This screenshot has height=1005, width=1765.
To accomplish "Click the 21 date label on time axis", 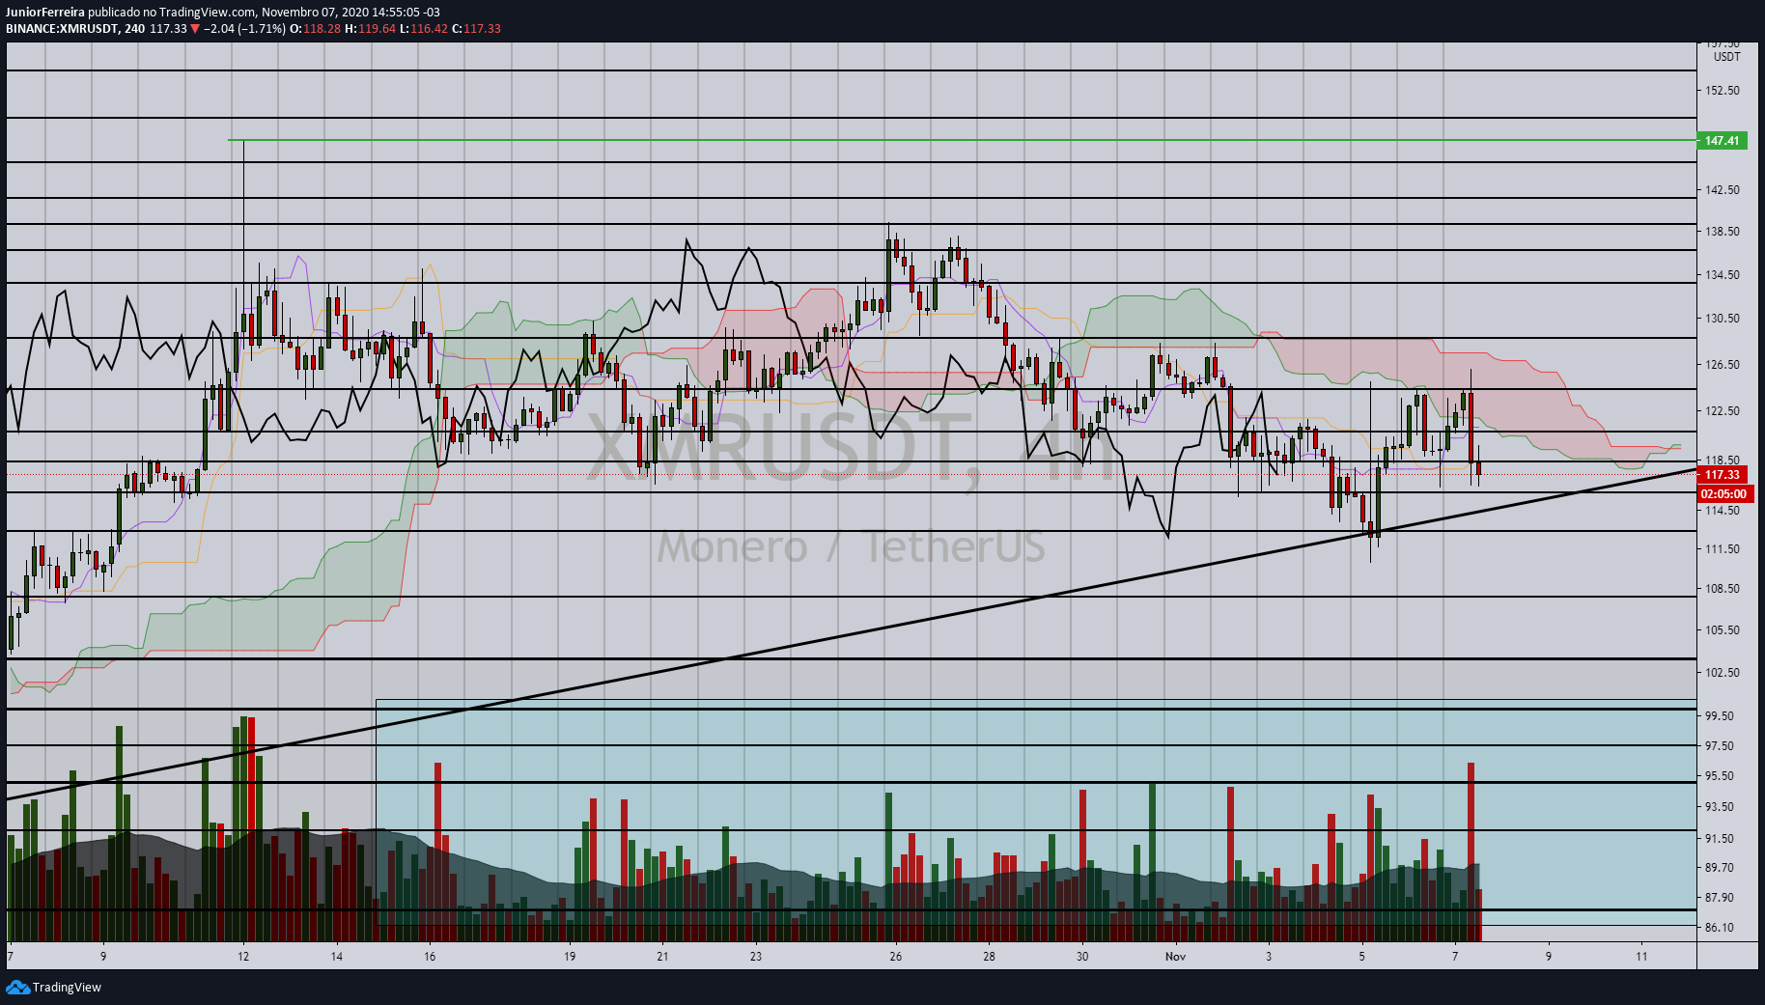I will coord(662,957).
